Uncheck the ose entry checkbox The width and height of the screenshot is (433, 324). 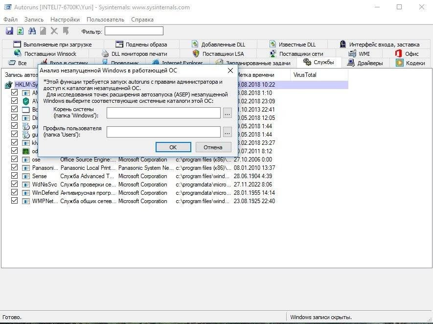(x=14, y=159)
